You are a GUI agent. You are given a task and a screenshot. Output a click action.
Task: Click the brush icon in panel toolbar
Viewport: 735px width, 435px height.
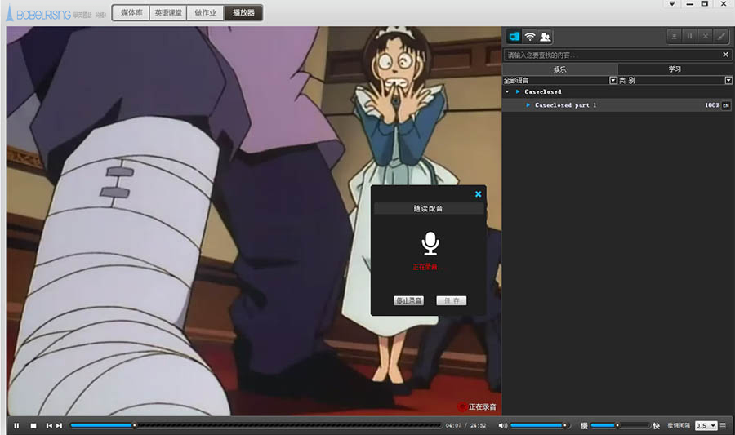pos(721,36)
